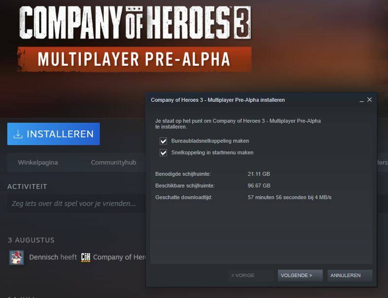Click the Multiplayer Pre-Alpha orange banner
Viewport: 388px width, 298px height.
point(134,59)
